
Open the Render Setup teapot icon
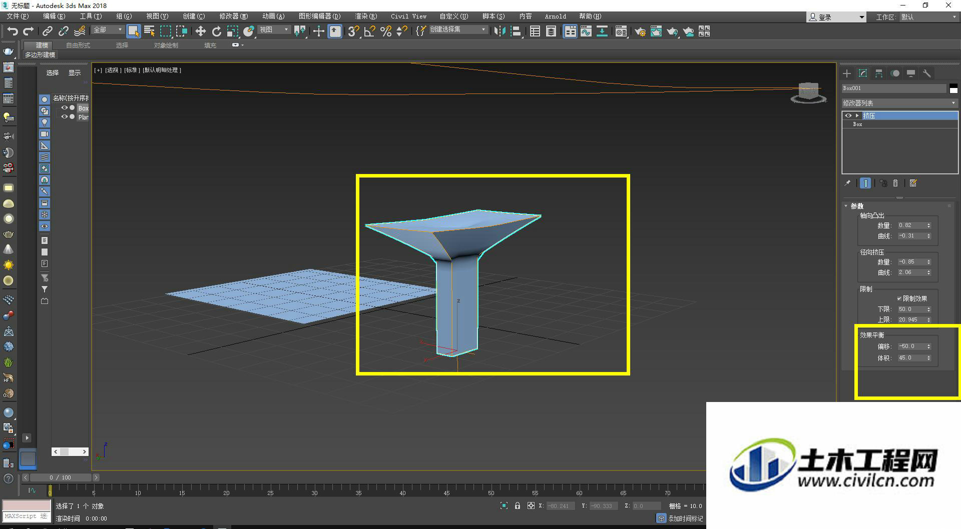(x=640, y=31)
